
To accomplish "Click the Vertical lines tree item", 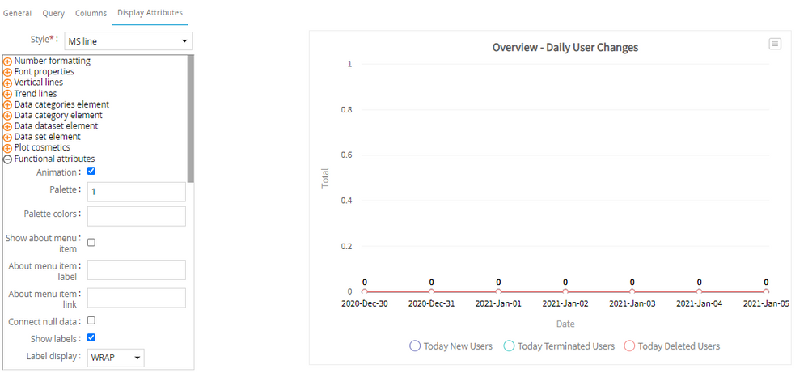I will point(38,83).
